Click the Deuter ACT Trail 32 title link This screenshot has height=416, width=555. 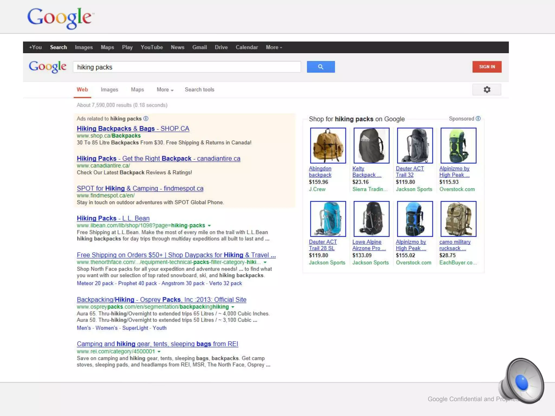410,172
